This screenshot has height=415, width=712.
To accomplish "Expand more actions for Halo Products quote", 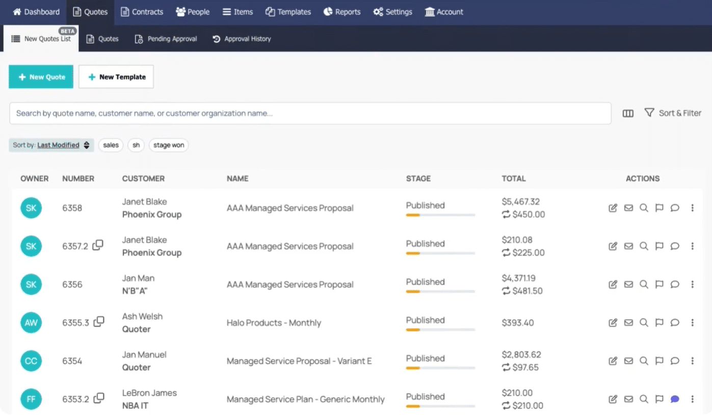I will [x=692, y=322].
